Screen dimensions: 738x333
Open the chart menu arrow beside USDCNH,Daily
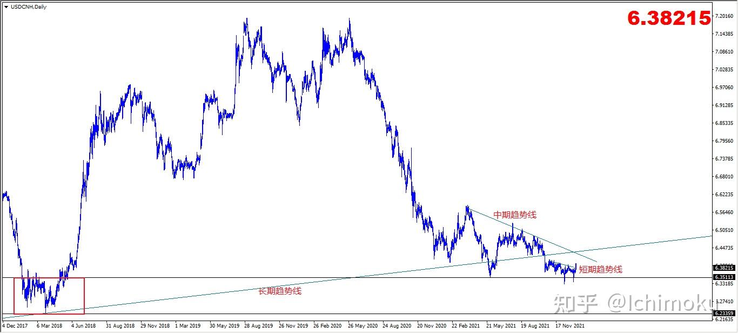point(6,7)
